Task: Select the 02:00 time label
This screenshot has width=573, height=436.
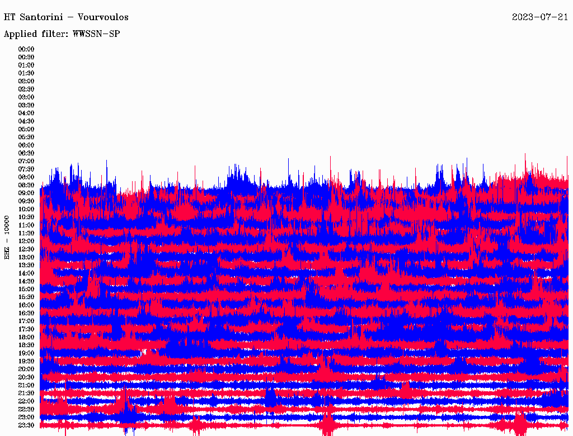Action: point(26,82)
